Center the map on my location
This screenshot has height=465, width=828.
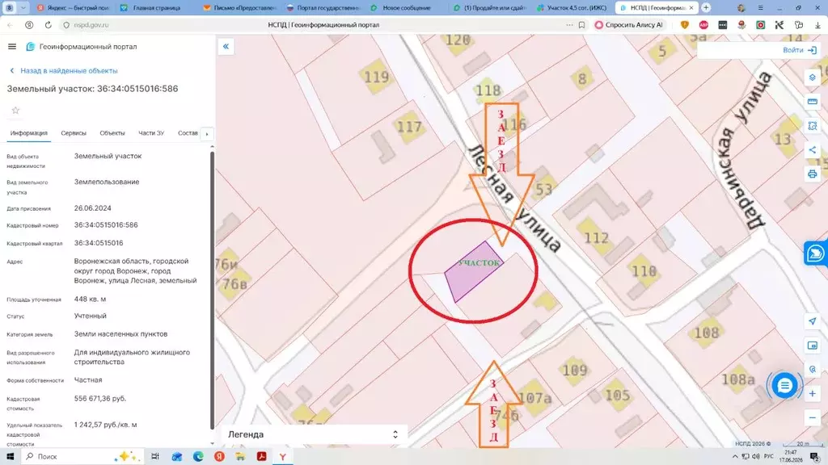click(812, 321)
